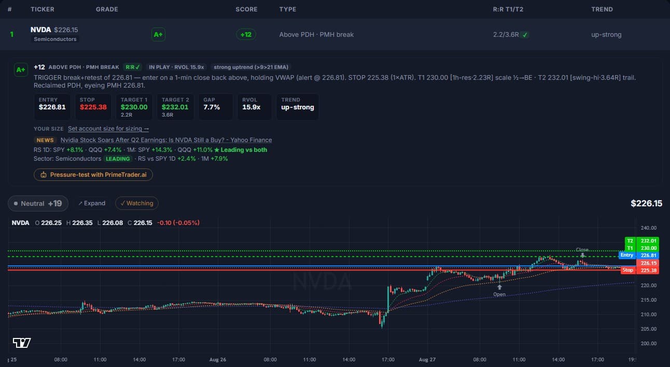Click the Neutral +19 sentiment pill

coord(38,203)
